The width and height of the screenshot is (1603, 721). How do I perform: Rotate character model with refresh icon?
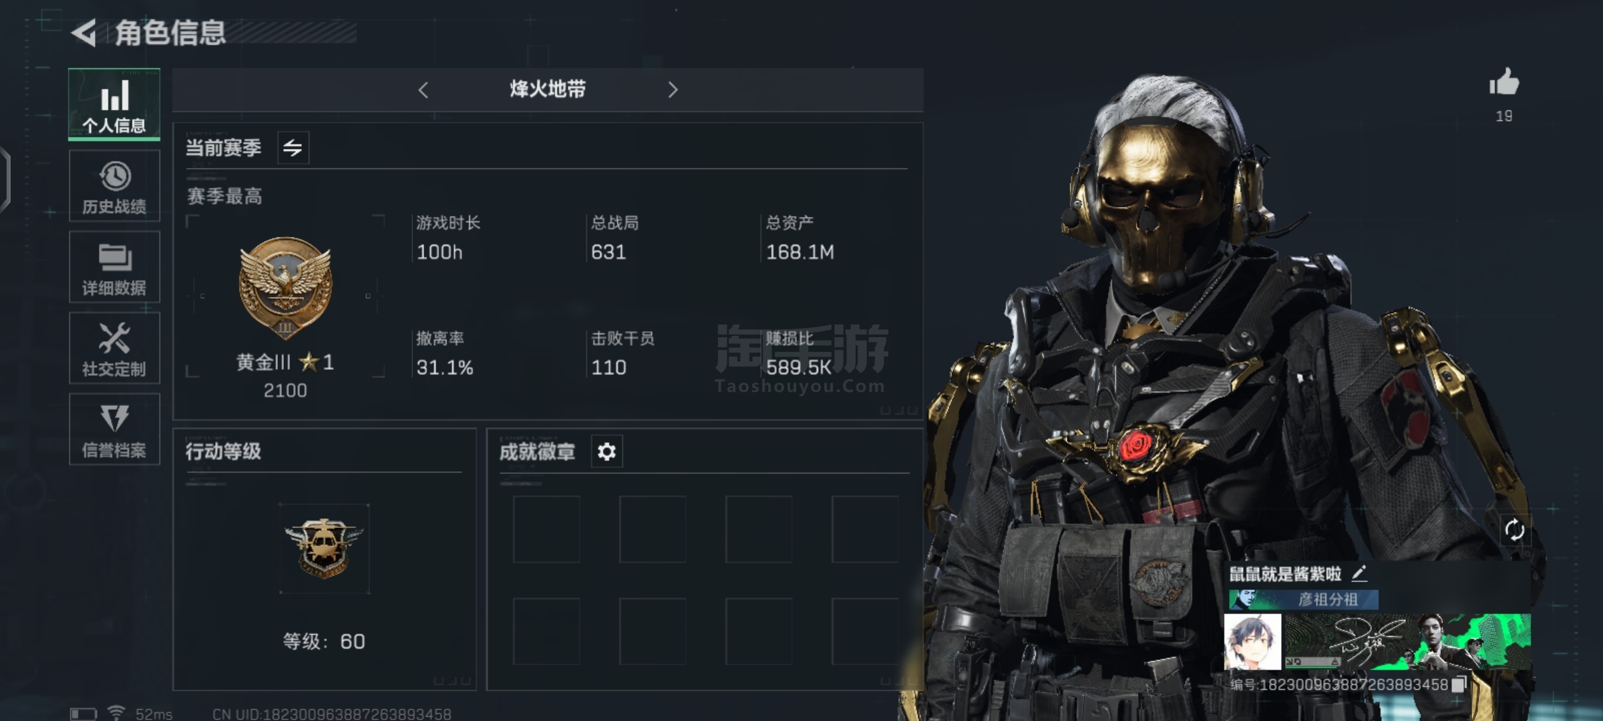tap(1514, 530)
